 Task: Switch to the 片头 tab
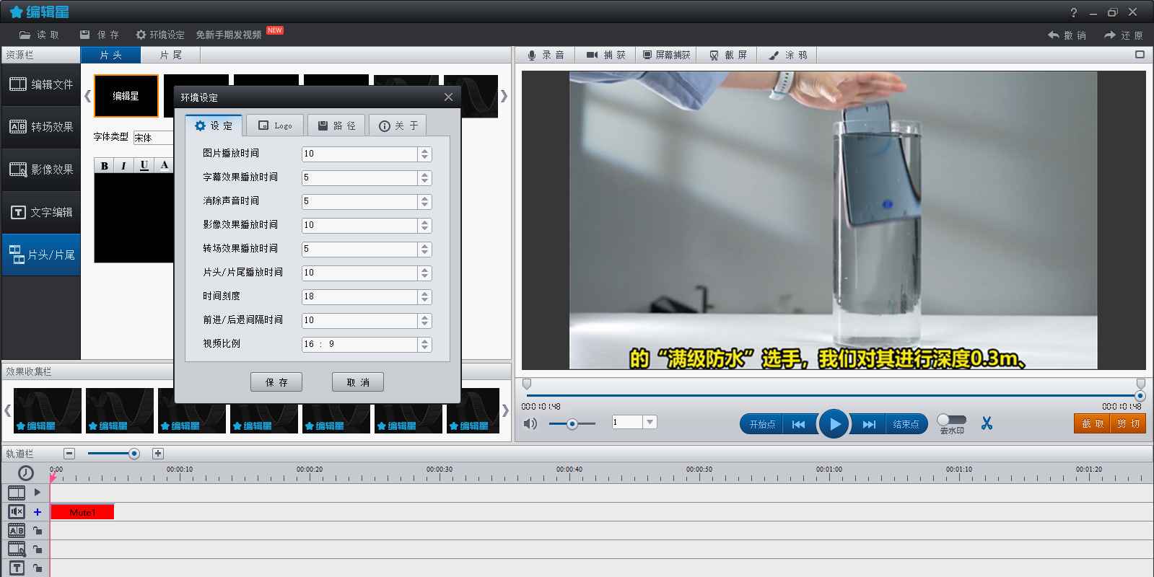coord(110,55)
